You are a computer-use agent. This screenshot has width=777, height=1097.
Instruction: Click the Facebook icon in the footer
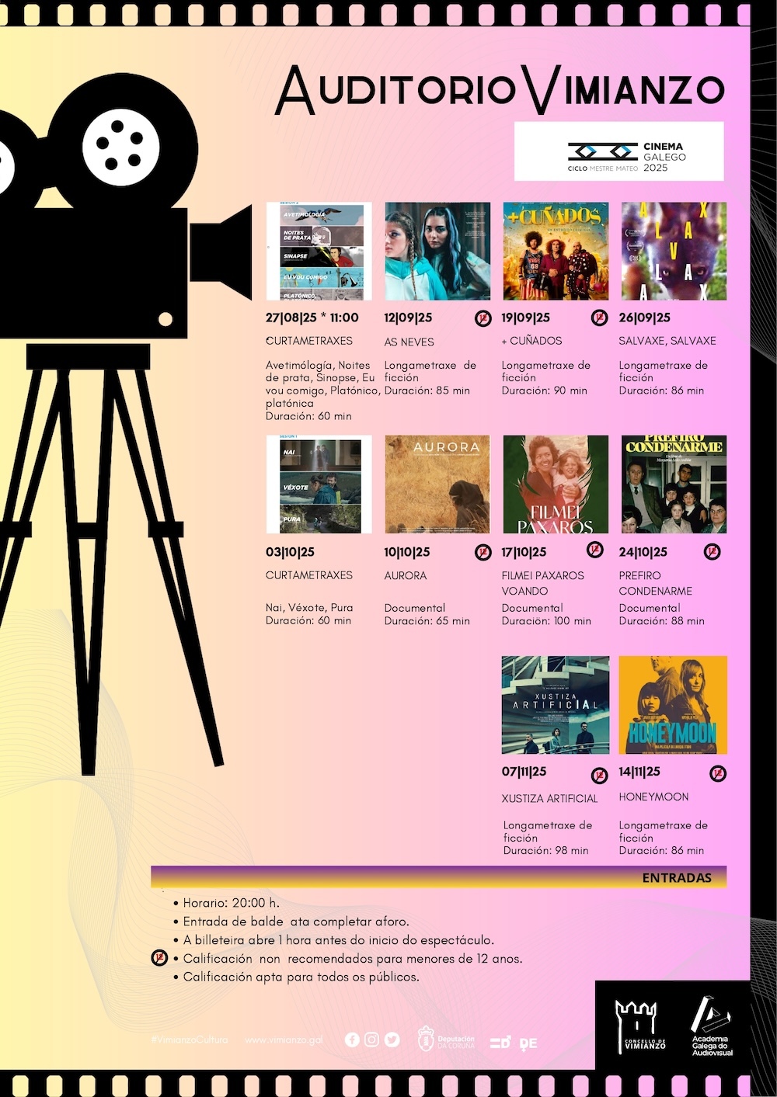(352, 1040)
